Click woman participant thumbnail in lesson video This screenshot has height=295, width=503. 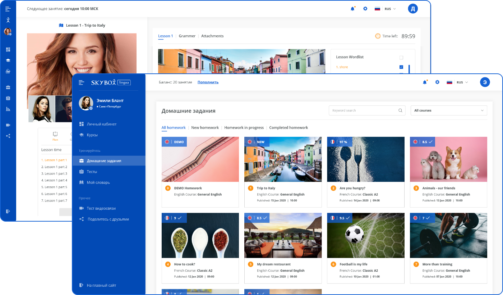pyautogui.click(x=42, y=109)
